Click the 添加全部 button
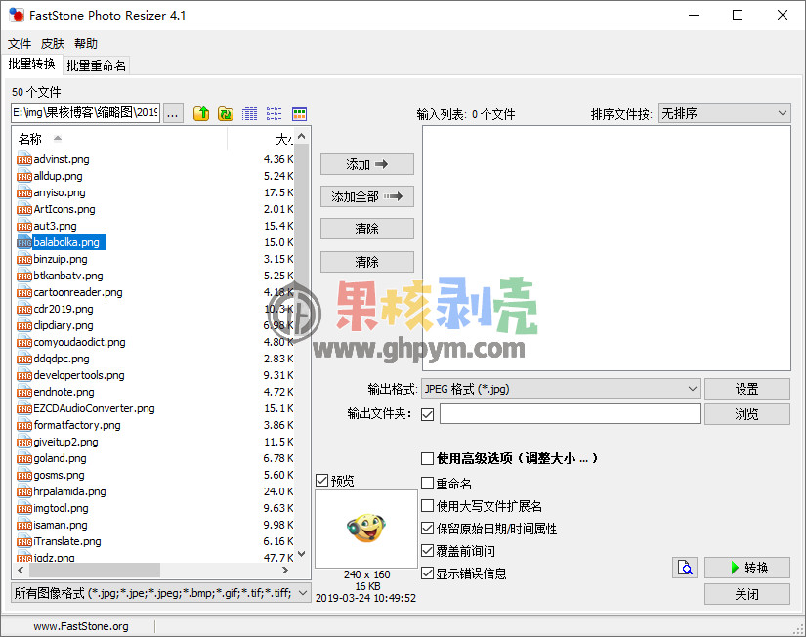The image size is (806, 637). 367,196
